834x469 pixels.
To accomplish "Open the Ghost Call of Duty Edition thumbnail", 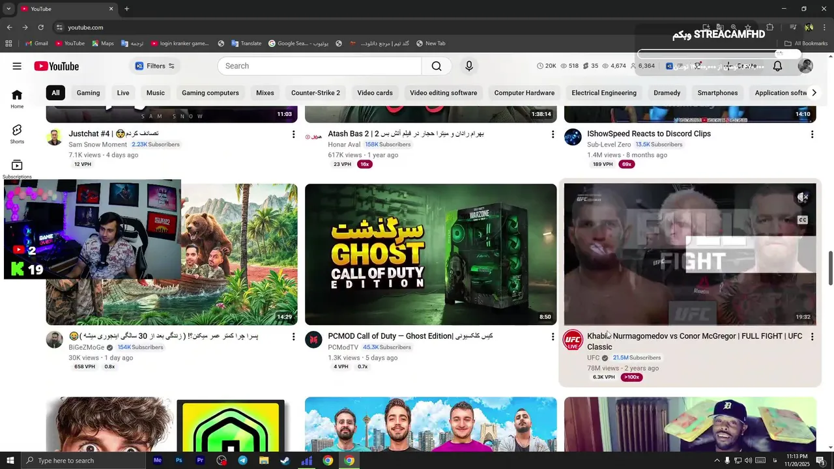I will (431, 254).
